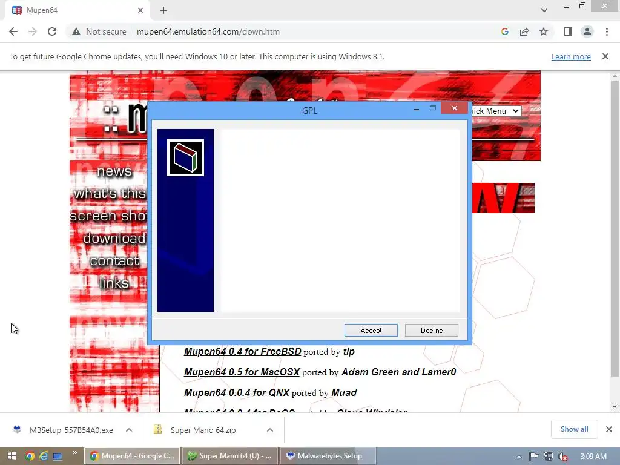This screenshot has height=465, width=620.
Task: Share this page icon
Action: 524,31
